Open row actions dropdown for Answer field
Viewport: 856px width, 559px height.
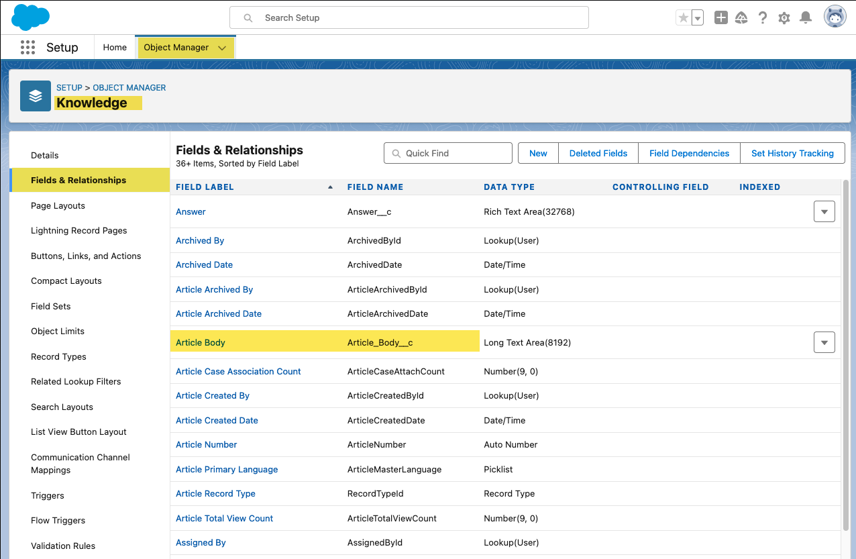pos(824,211)
